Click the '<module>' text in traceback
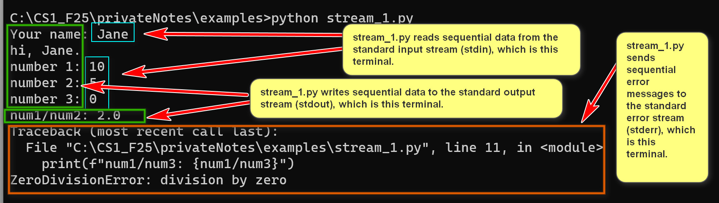Screen dimensions: 719x203 coord(572,148)
